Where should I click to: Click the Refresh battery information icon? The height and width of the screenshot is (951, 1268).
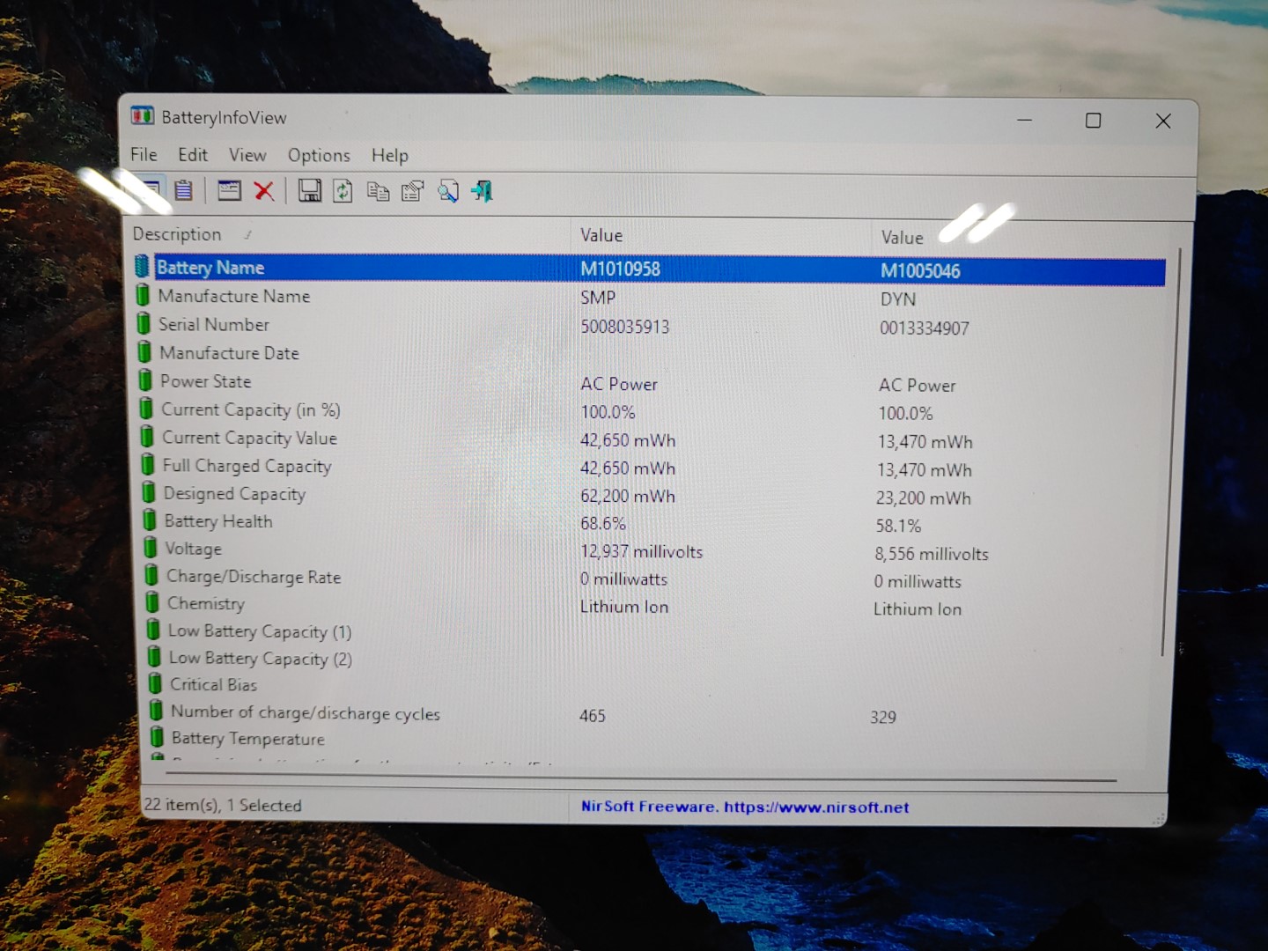[x=343, y=190]
